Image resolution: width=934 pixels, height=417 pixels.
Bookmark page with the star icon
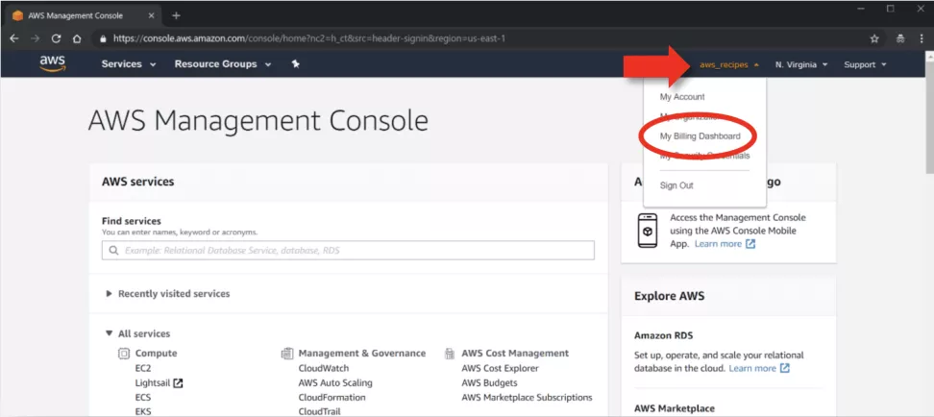(874, 38)
